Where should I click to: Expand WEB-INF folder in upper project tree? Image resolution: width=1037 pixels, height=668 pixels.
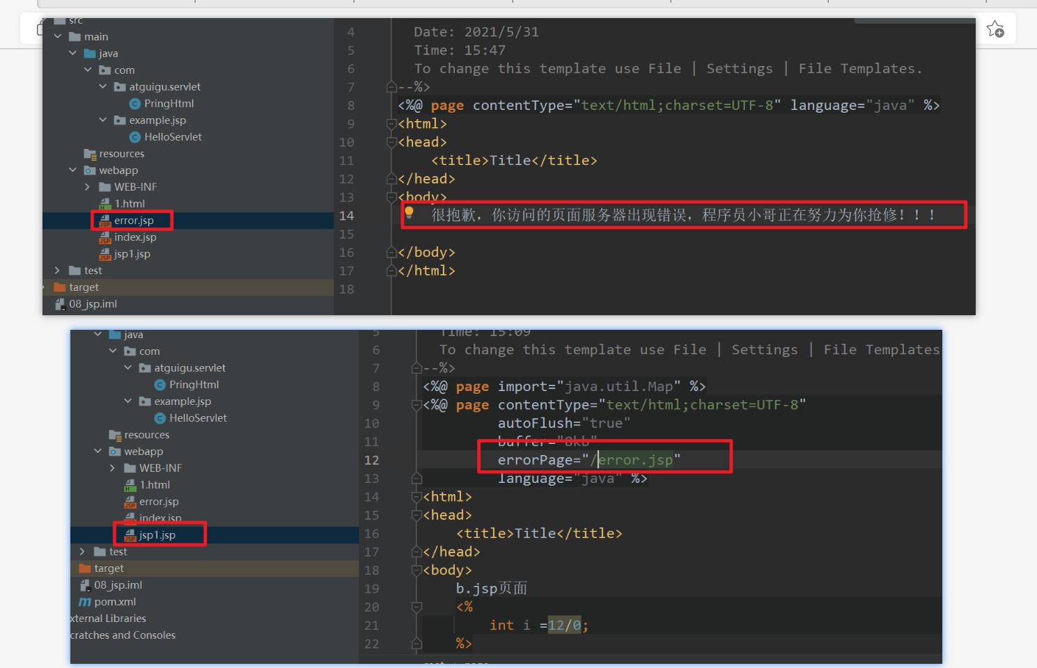pos(88,187)
